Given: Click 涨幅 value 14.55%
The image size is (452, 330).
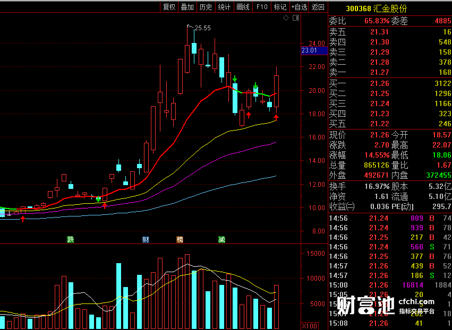Looking at the screenshot, I should click(x=377, y=155).
